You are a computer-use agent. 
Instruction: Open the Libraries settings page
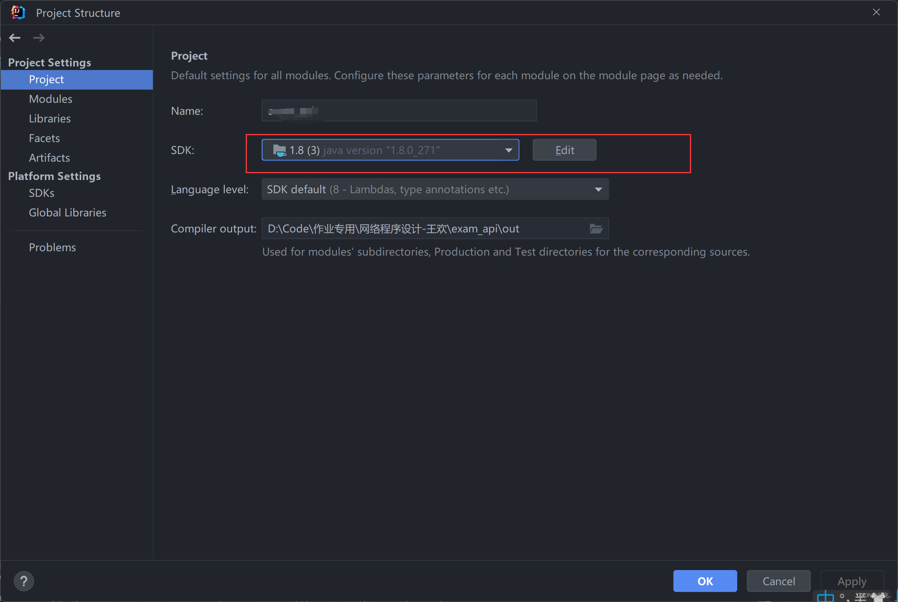[50, 119]
